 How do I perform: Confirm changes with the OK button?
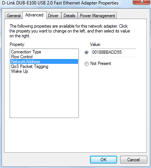(x=103, y=160)
